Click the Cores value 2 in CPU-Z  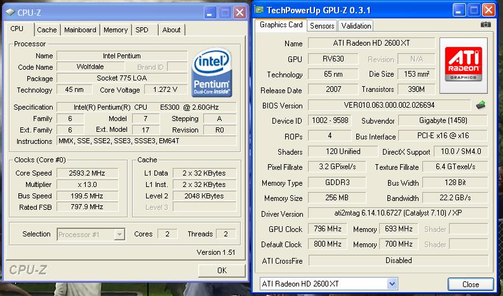[x=168, y=234]
